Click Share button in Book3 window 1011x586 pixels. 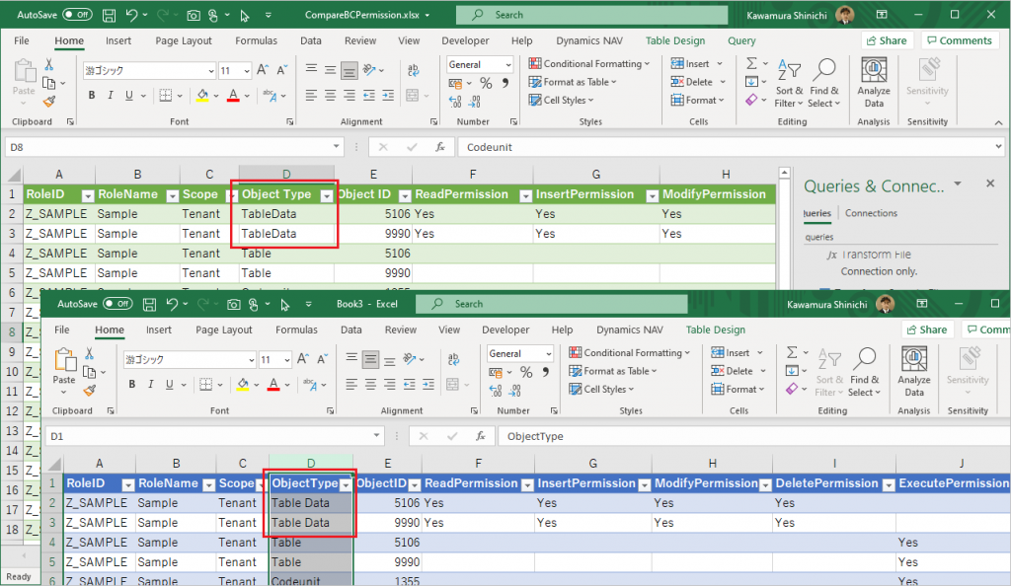(x=927, y=330)
